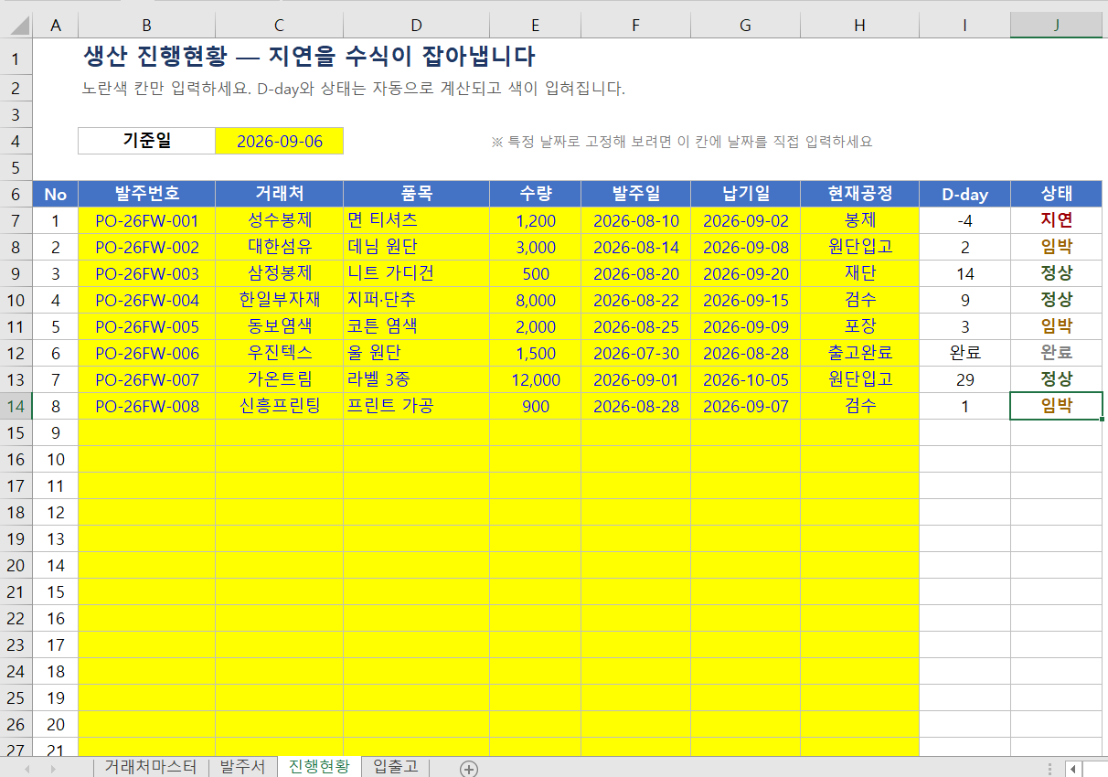This screenshot has width=1108, height=777.
Task: Select the 수량 header cell
Action: click(x=536, y=194)
